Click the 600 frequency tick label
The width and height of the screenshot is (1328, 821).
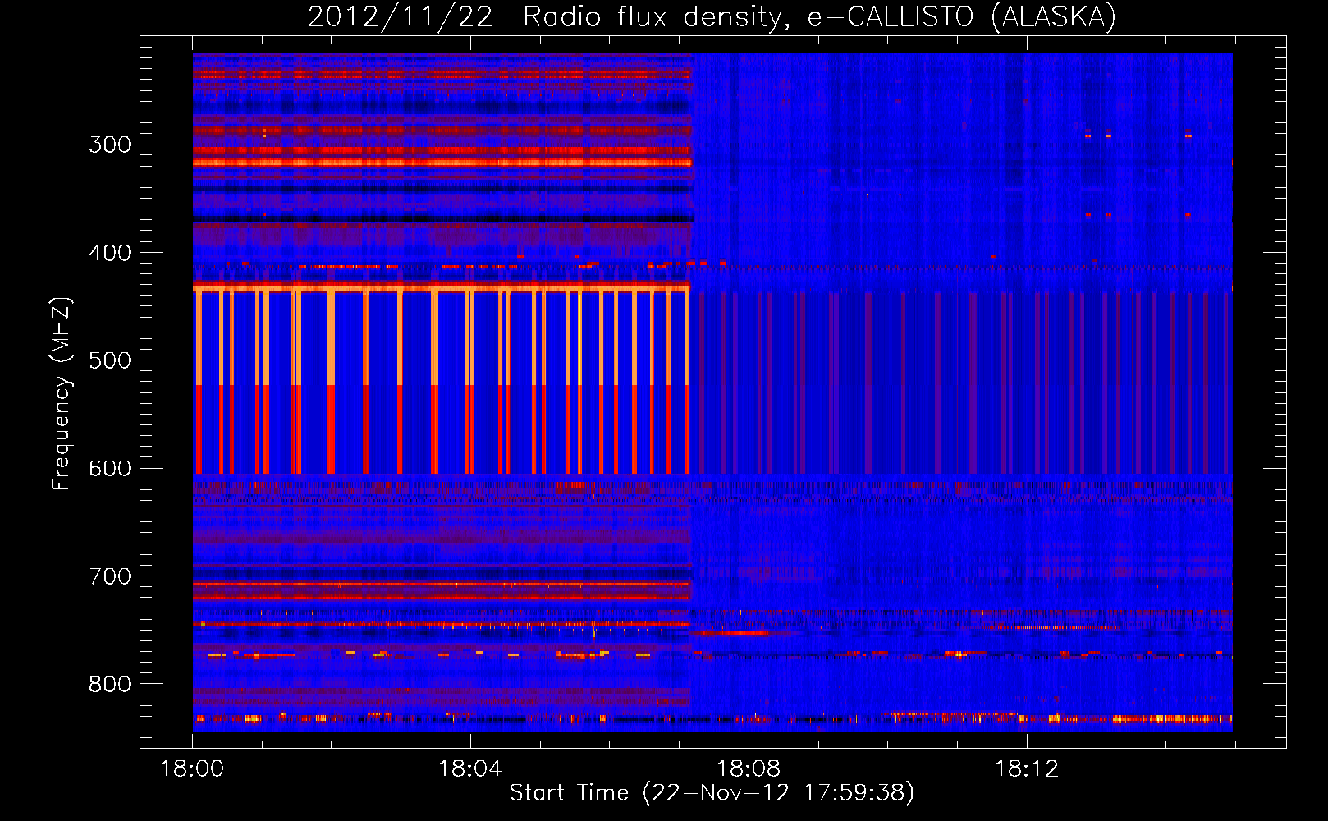click(110, 469)
